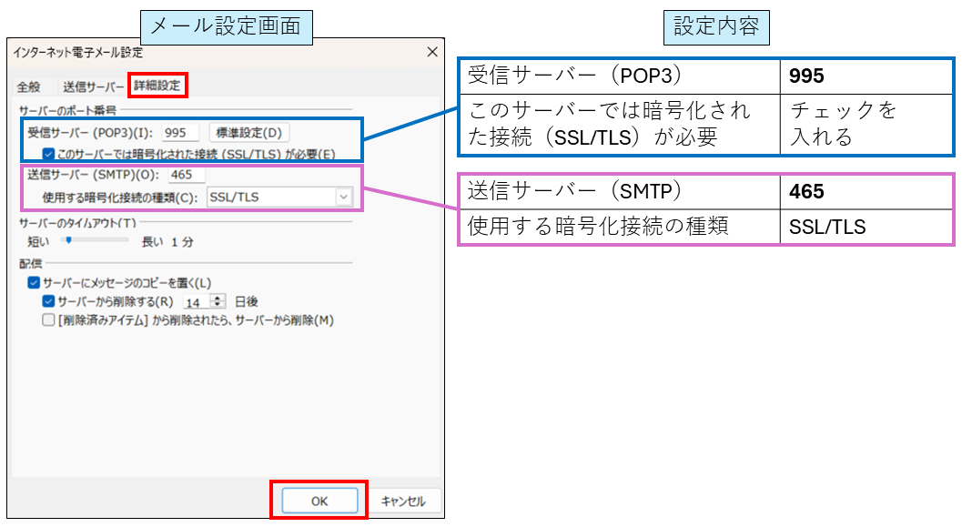
Task: Expand the encryption type selection list
Action: point(342,197)
